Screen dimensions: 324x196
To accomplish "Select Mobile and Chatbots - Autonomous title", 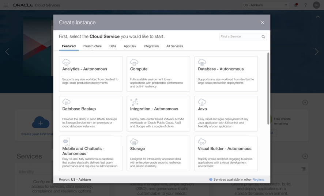I will 83,151.
